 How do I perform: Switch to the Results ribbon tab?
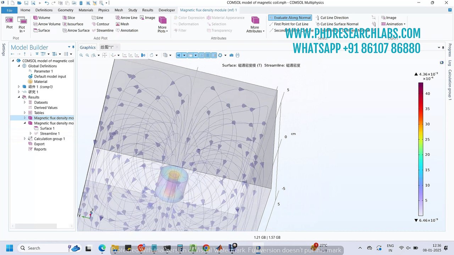click(148, 10)
